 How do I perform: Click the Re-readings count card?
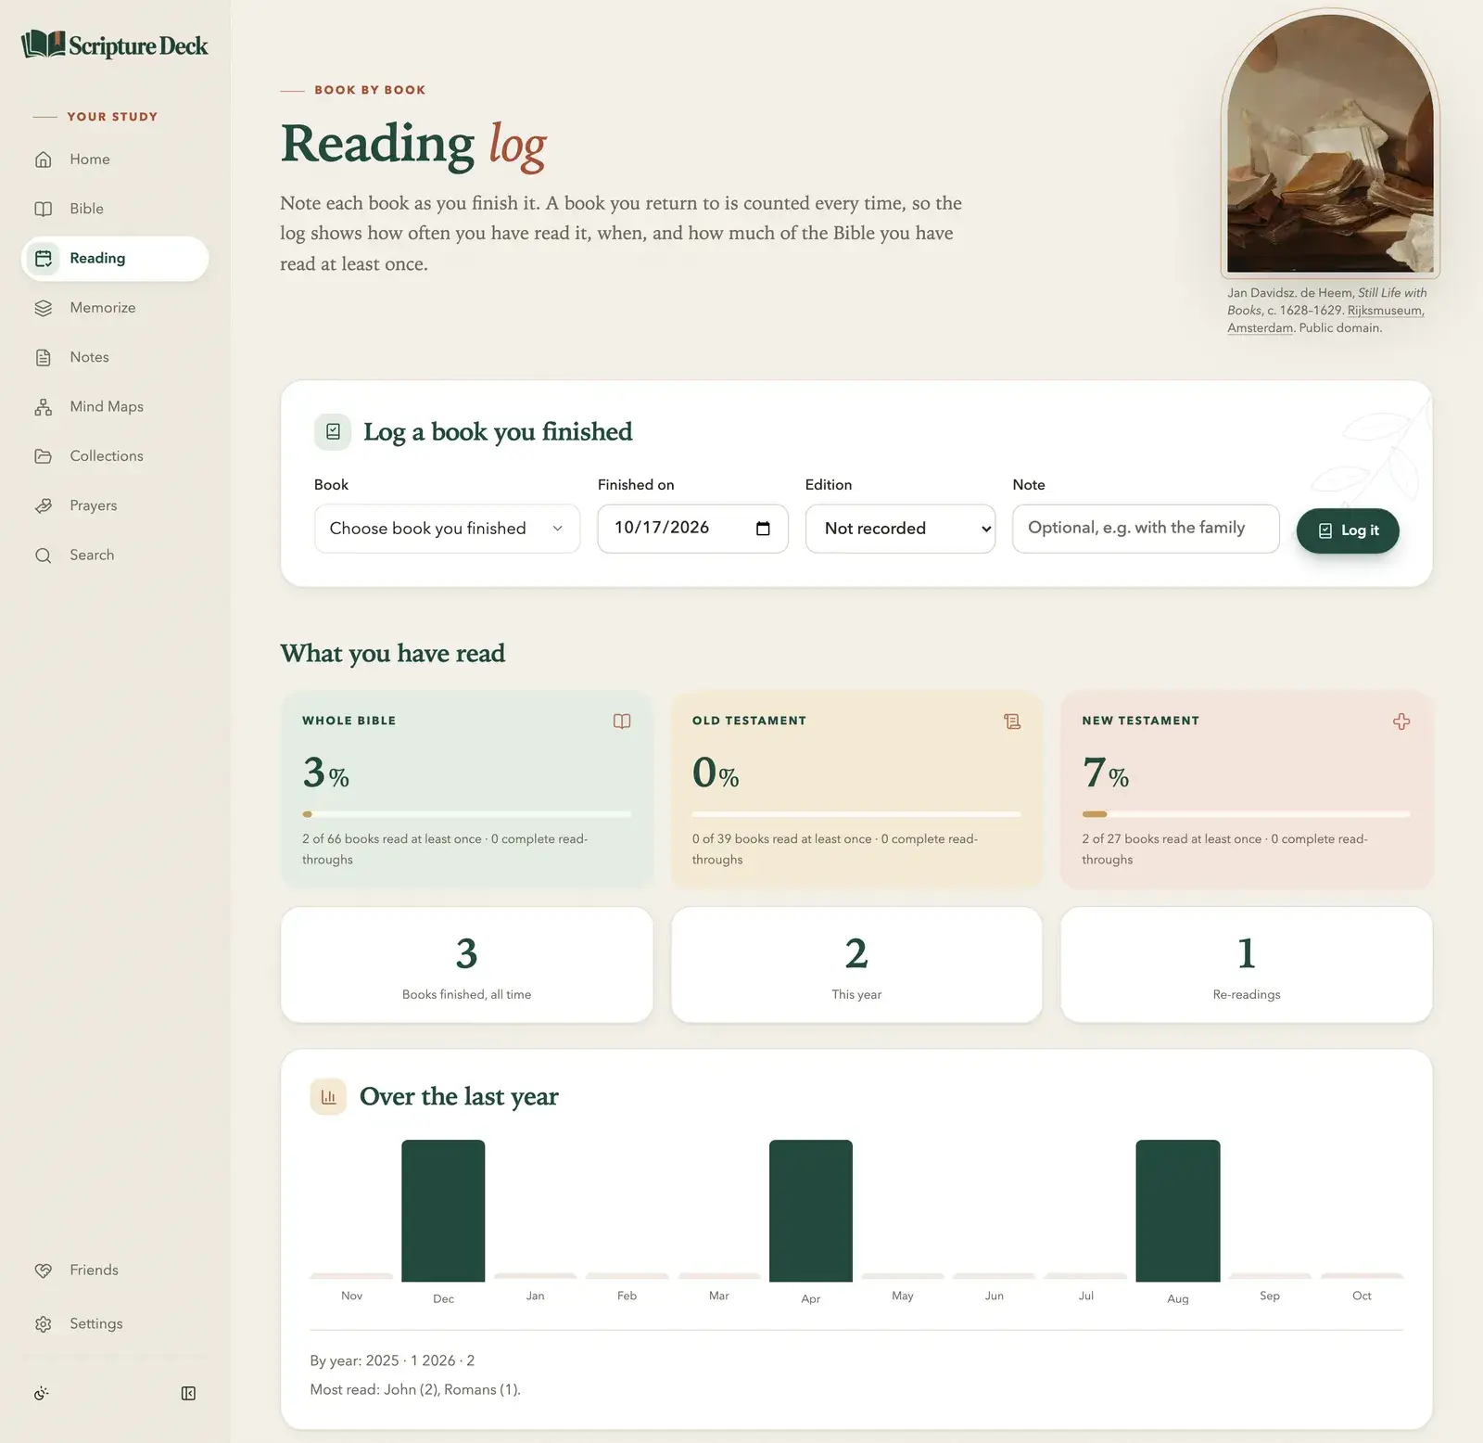tap(1247, 965)
